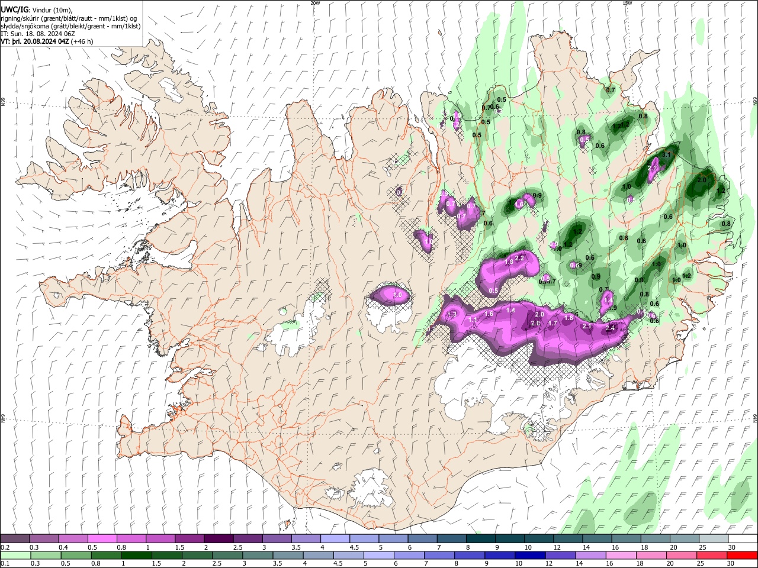The height and width of the screenshot is (568, 758).
Task: Pick the bright red swatch on the rain scale
Action: (x=741, y=555)
